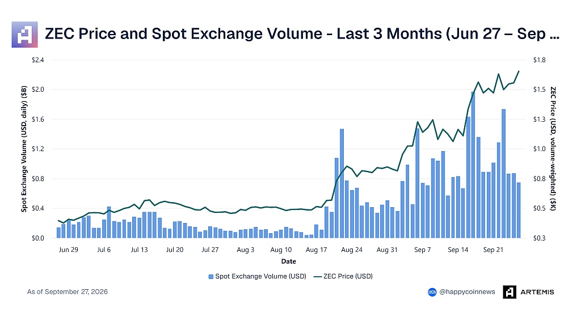Click the tall August 22 volume bar spike
The image size is (581, 326).
tap(342, 183)
